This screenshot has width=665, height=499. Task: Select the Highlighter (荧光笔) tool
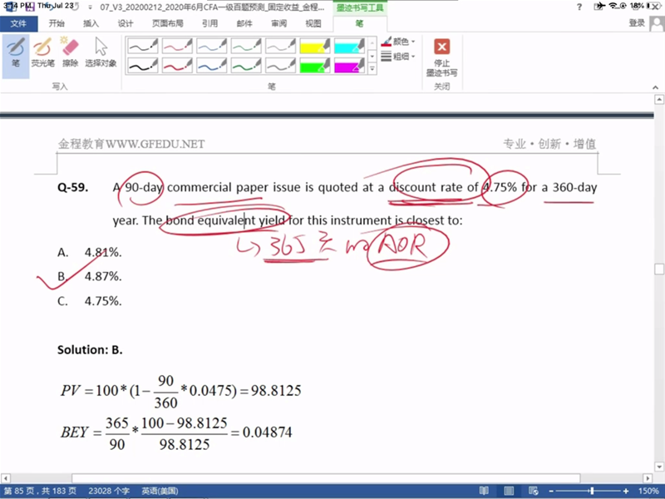[x=43, y=52]
